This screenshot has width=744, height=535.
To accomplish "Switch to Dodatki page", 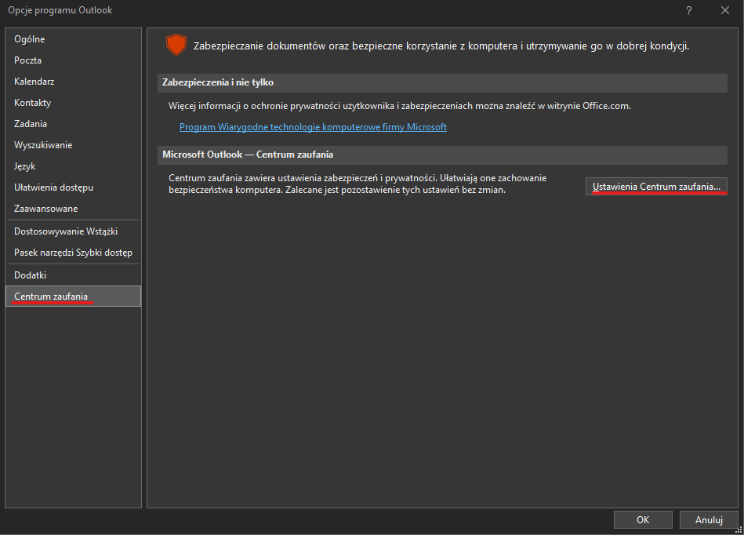I will (x=31, y=275).
